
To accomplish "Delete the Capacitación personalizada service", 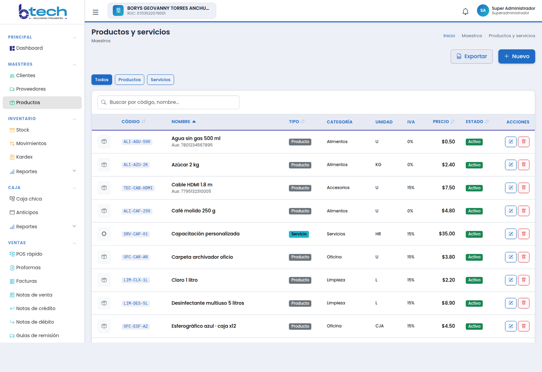I will click(x=523, y=234).
